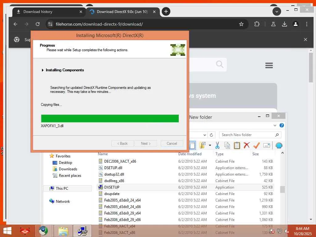Click the Copy icon in Explorer toolbar
Viewport: 316px width, 237px height.
tap(227, 145)
